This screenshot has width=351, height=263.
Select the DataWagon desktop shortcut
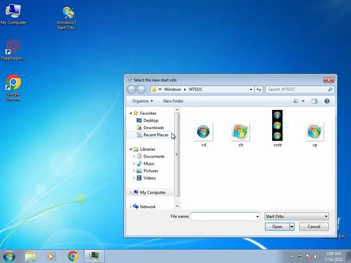[13, 50]
